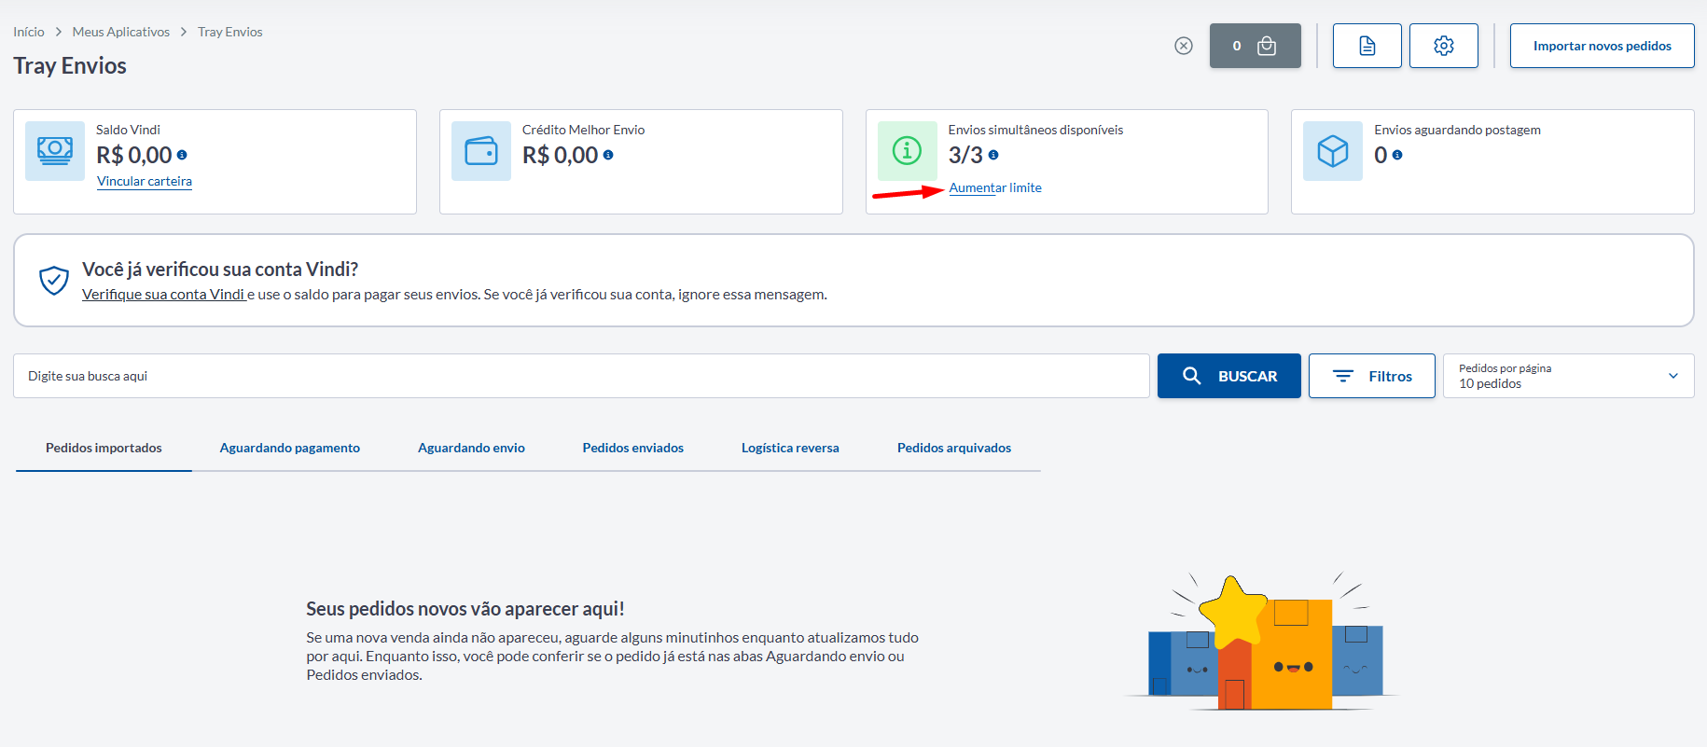
Task: Click the Aumentar limite link
Action: click(x=995, y=187)
